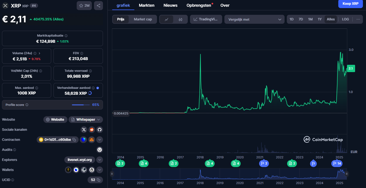Expand more Contracten chevron
This screenshot has height=188, width=366.
100,140
